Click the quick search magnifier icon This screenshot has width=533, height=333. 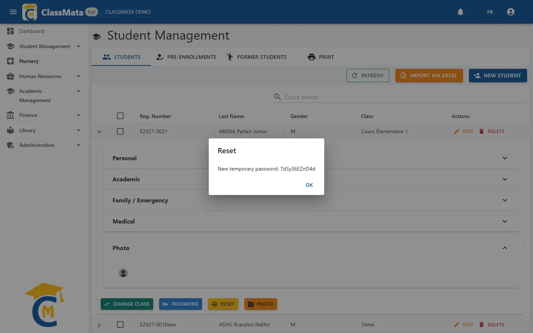(x=277, y=97)
